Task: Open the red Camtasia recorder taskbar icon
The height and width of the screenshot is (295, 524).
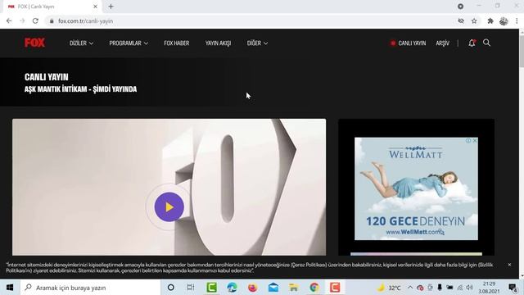Action: [x=335, y=288]
